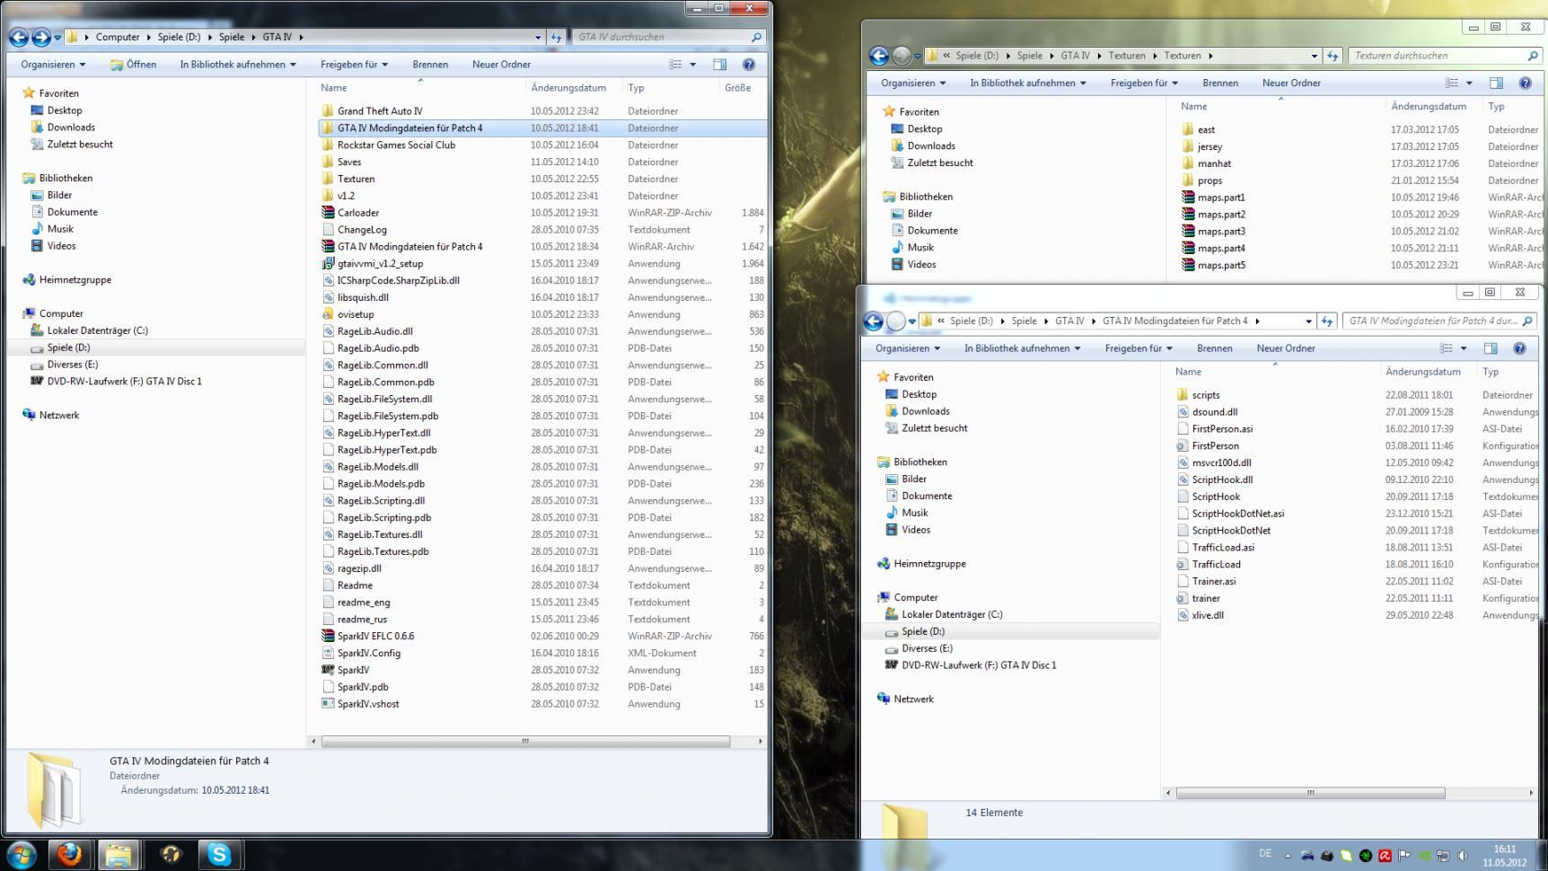
Task: Open the help icon in the GTA IV window toolbar
Action: 749,65
